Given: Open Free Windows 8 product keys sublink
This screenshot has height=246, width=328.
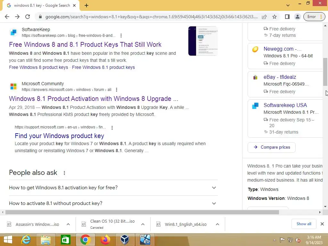Looking at the screenshot, I should (38, 67).
